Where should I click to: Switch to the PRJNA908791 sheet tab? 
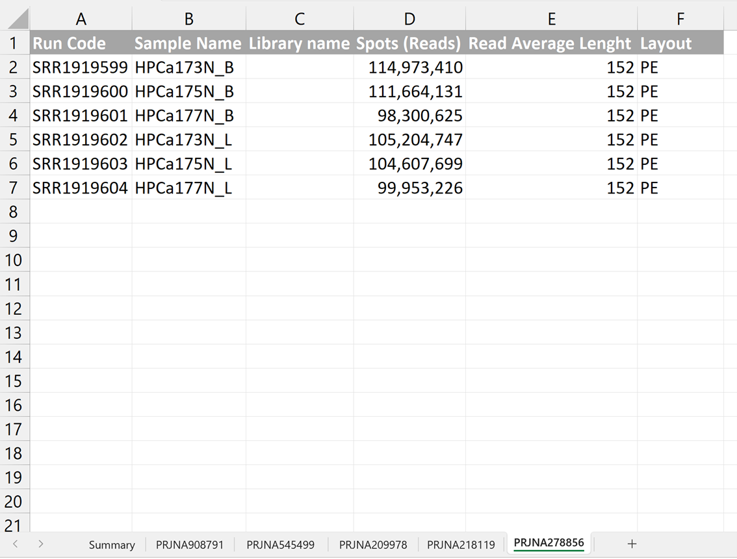coord(190,545)
